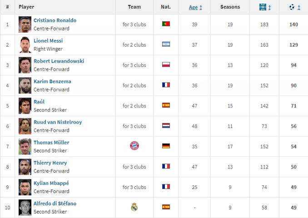Toggle the sort arrows beside the goals icon
308x218 pixels.
coord(299,8)
